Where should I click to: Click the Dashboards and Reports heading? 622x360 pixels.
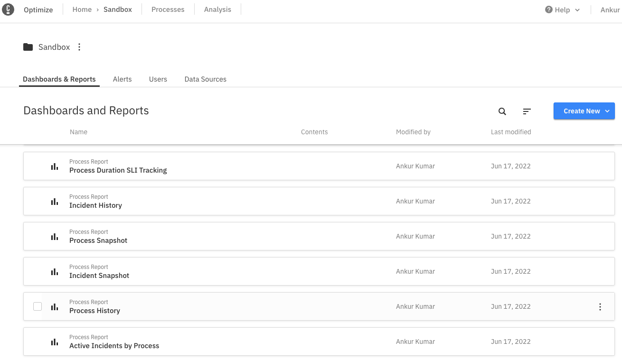[x=86, y=111]
